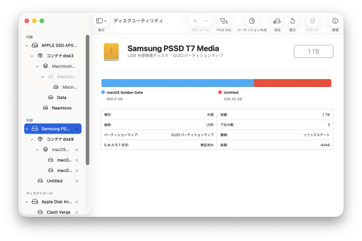Click the sidebar vertical scrollbar
Image resolution: width=362 pixels, height=241 pixels.
pos(88,100)
